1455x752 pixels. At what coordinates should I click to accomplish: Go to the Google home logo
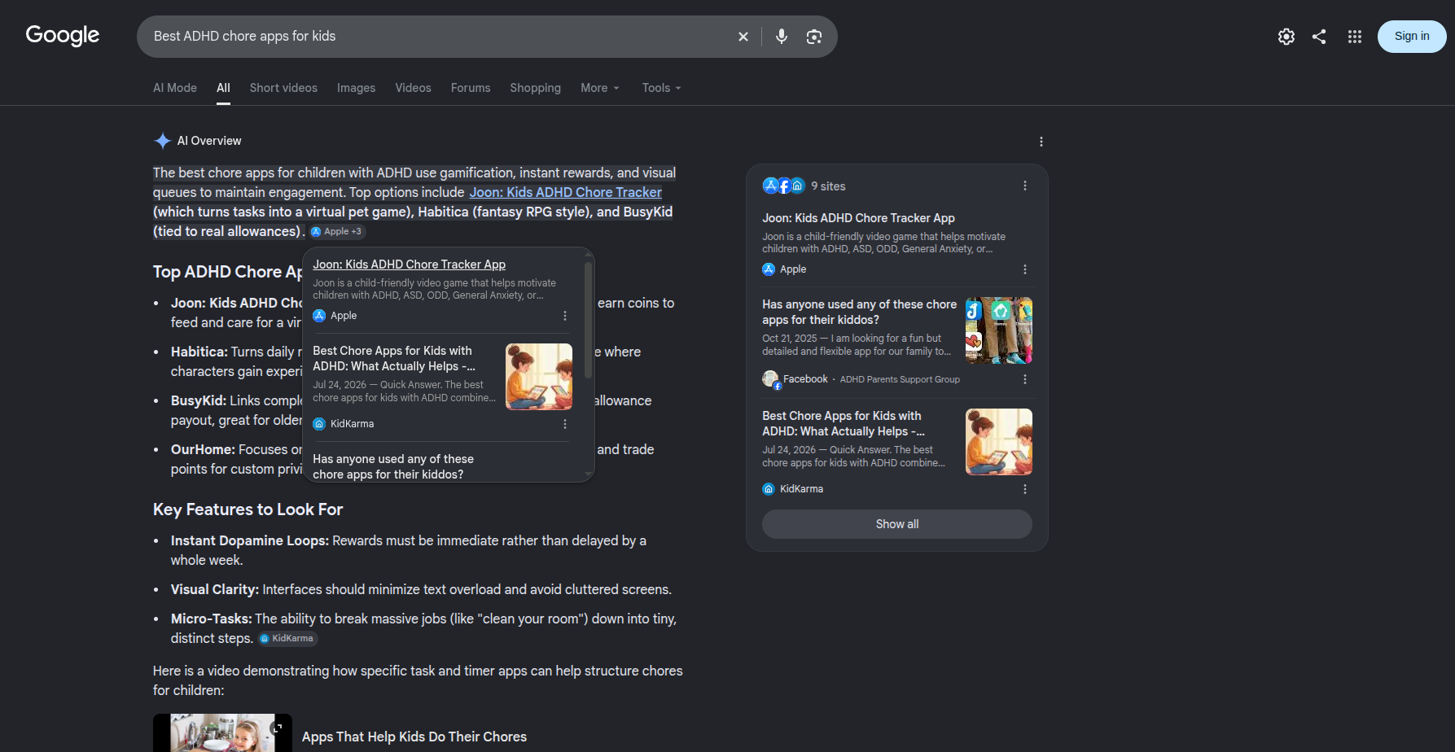(x=63, y=36)
